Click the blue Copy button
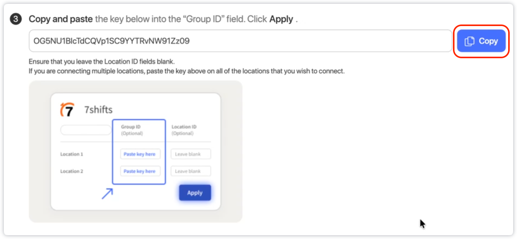Screen dimensions: 517x239 [481, 41]
